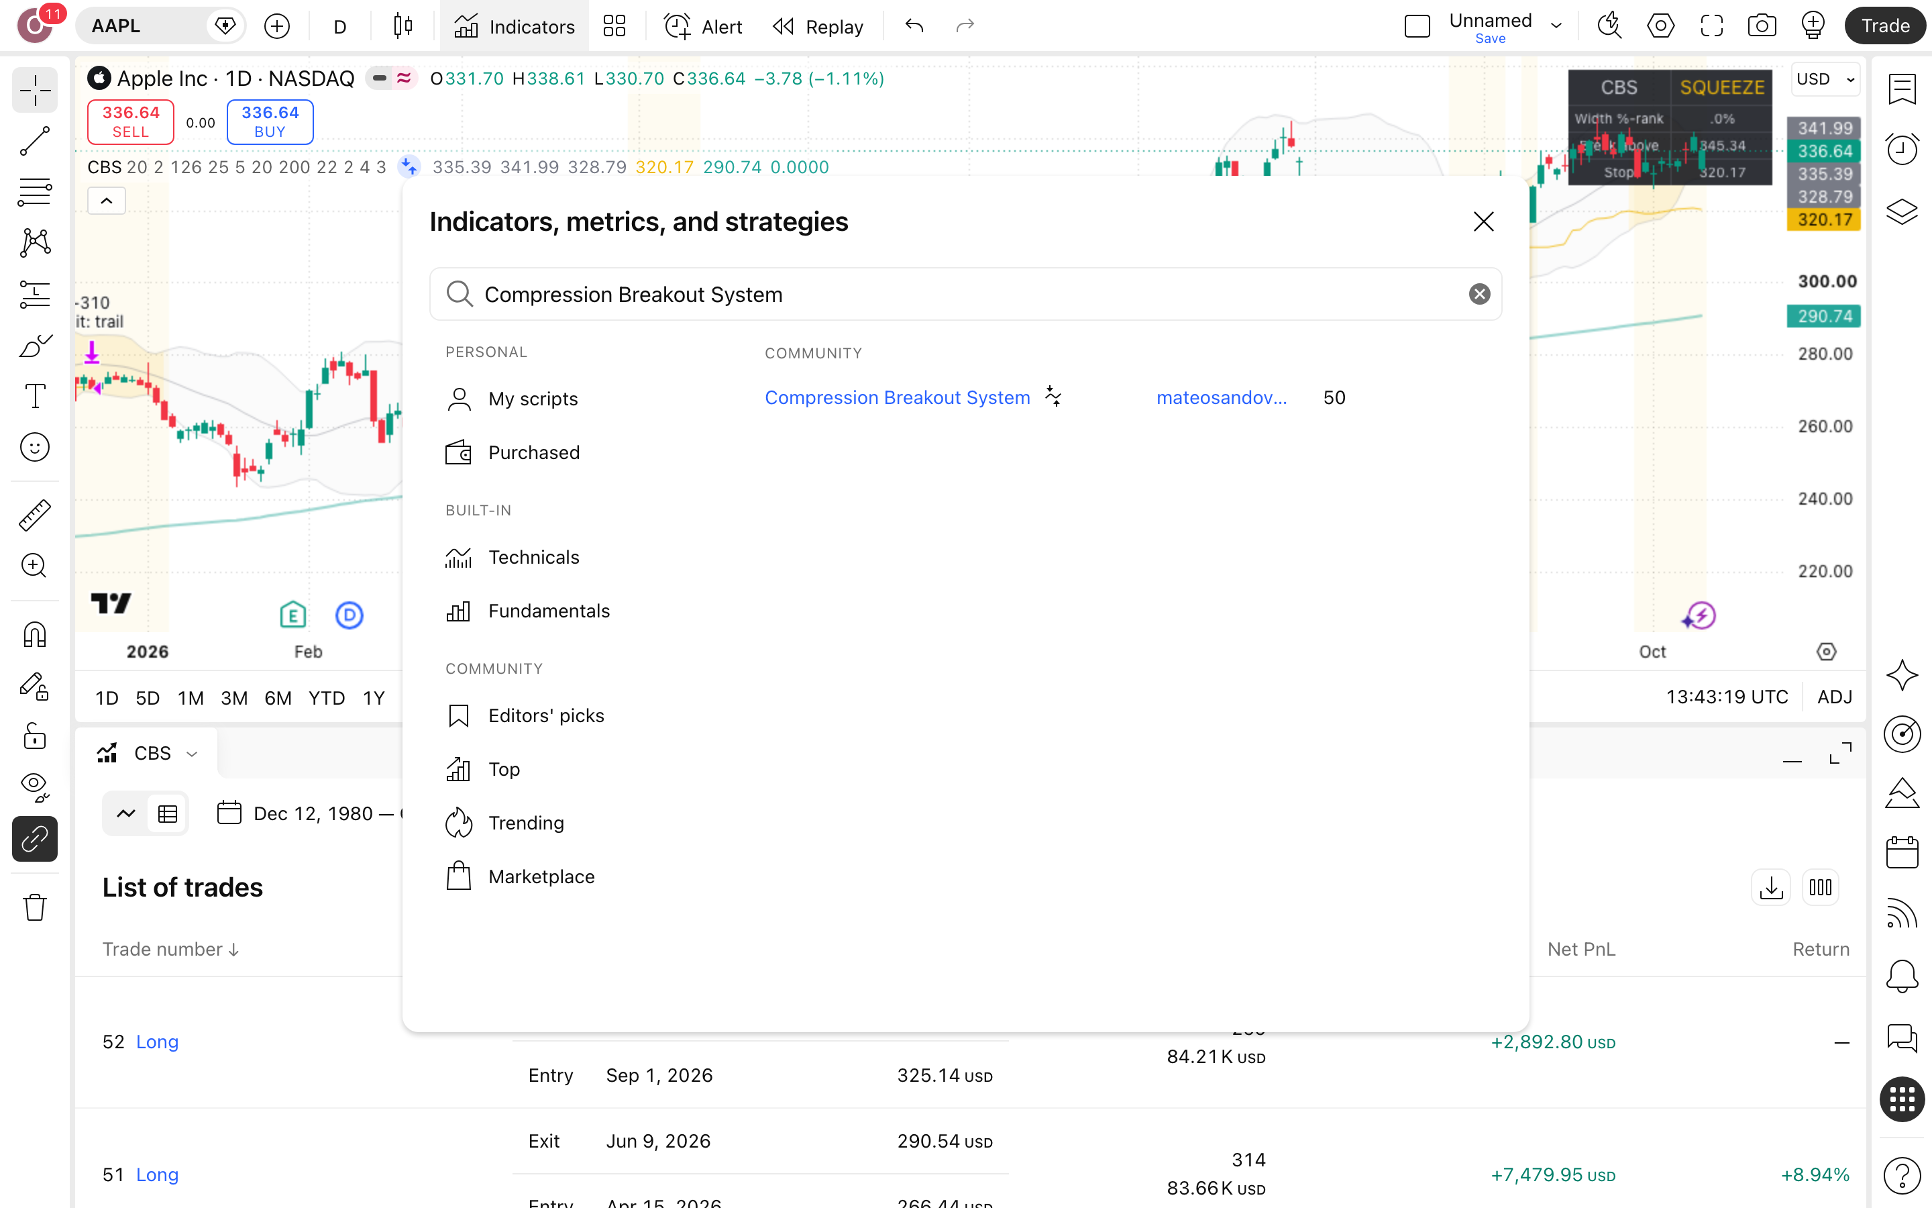
Task: Select the trend line drawing tool
Action: pos(34,141)
